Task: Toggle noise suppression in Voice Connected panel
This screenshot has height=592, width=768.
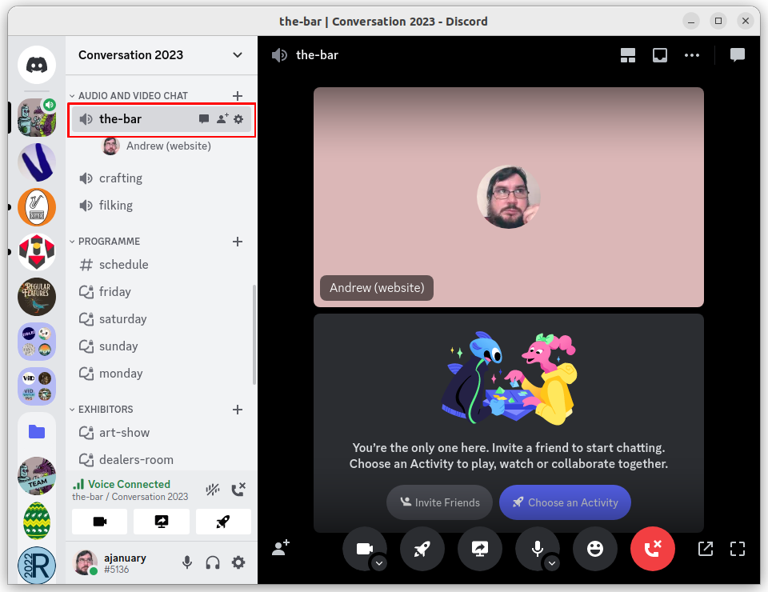Action: click(x=213, y=490)
